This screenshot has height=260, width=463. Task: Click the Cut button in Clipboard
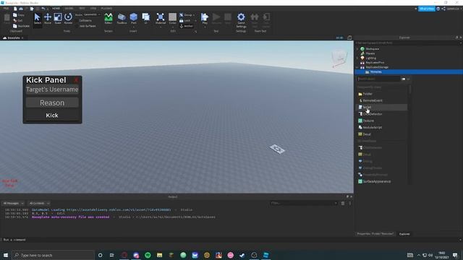17,20
